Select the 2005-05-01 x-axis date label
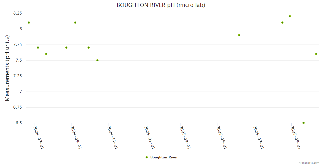 coord(222,137)
